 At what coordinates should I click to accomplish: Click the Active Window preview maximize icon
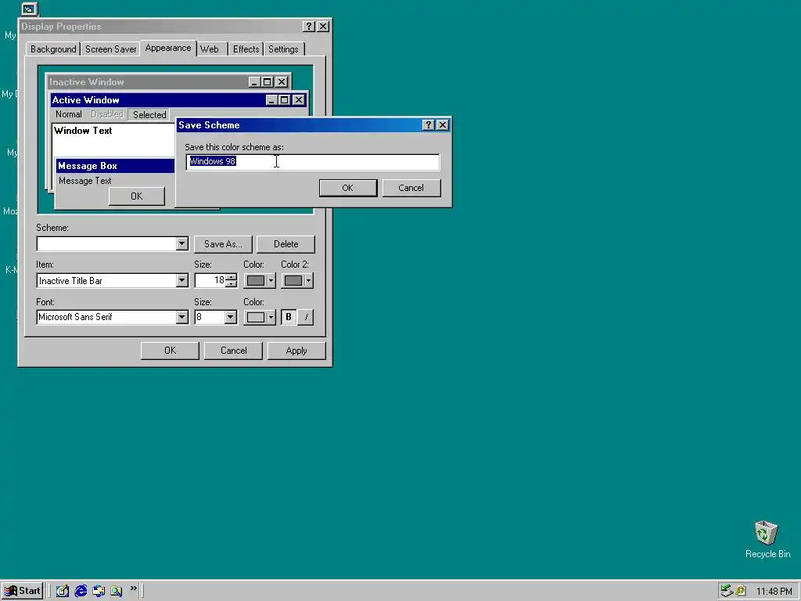(285, 100)
